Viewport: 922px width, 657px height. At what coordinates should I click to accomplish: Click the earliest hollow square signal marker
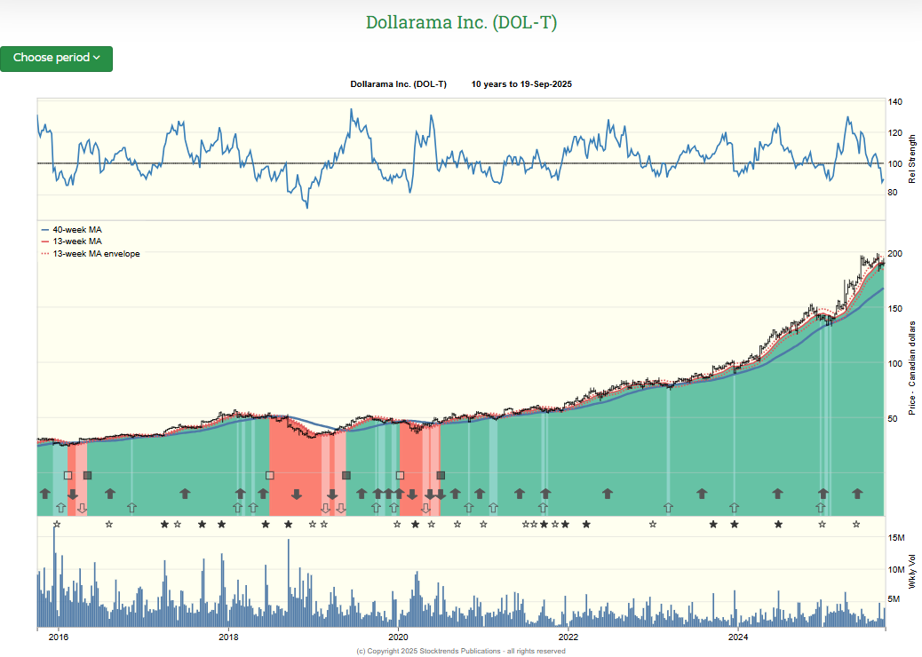(x=68, y=475)
